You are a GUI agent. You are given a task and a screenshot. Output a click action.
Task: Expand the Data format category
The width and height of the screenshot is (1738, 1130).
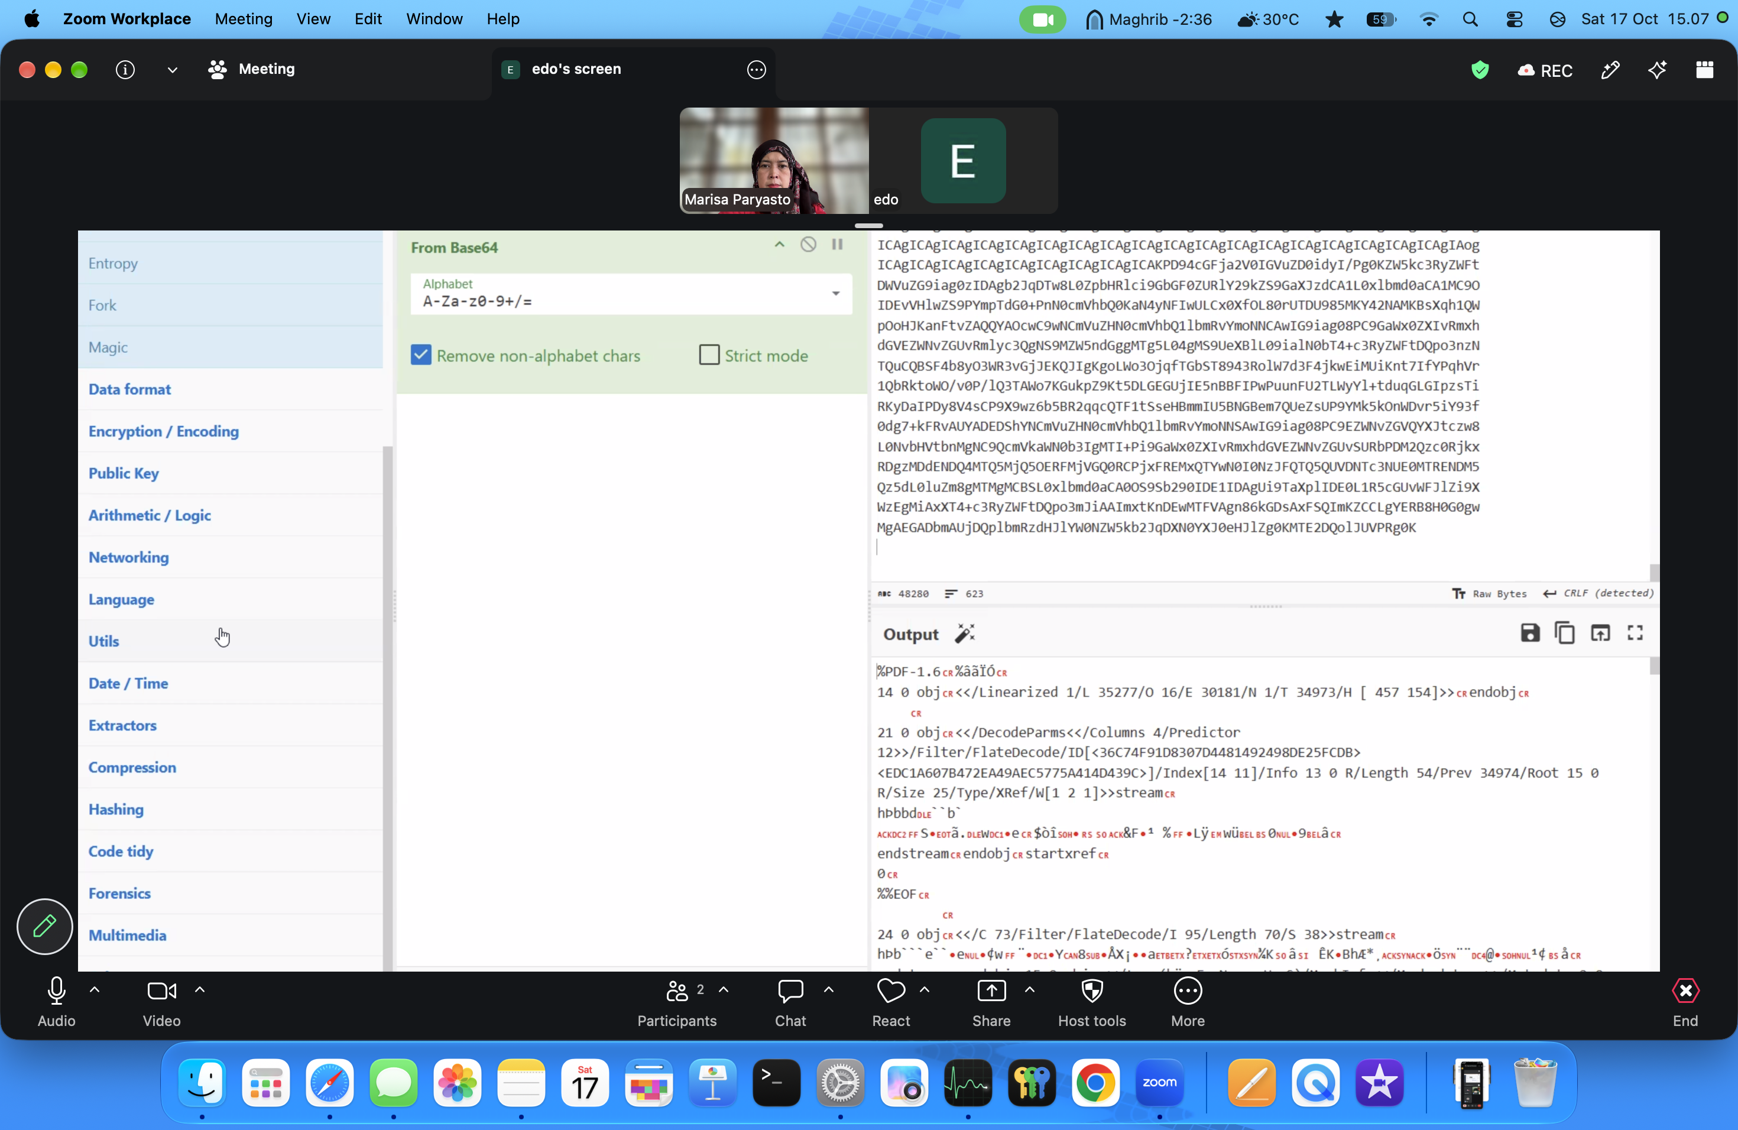click(x=230, y=389)
